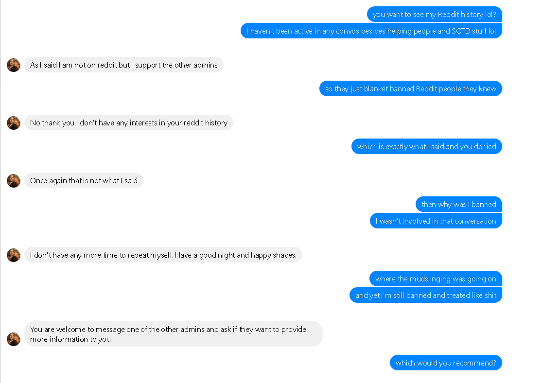Click avatar beside 'Once again that is not what I said'

click(14, 181)
